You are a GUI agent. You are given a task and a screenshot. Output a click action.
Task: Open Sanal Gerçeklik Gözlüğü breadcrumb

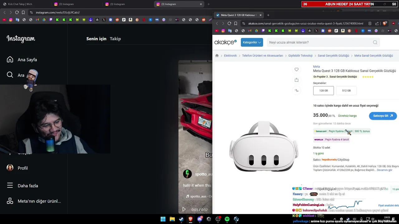[x=333, y=56]
